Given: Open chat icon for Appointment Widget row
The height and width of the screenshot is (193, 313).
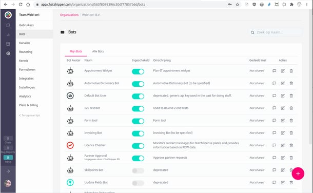Looking at the screenshot, I should click(275, 71).
